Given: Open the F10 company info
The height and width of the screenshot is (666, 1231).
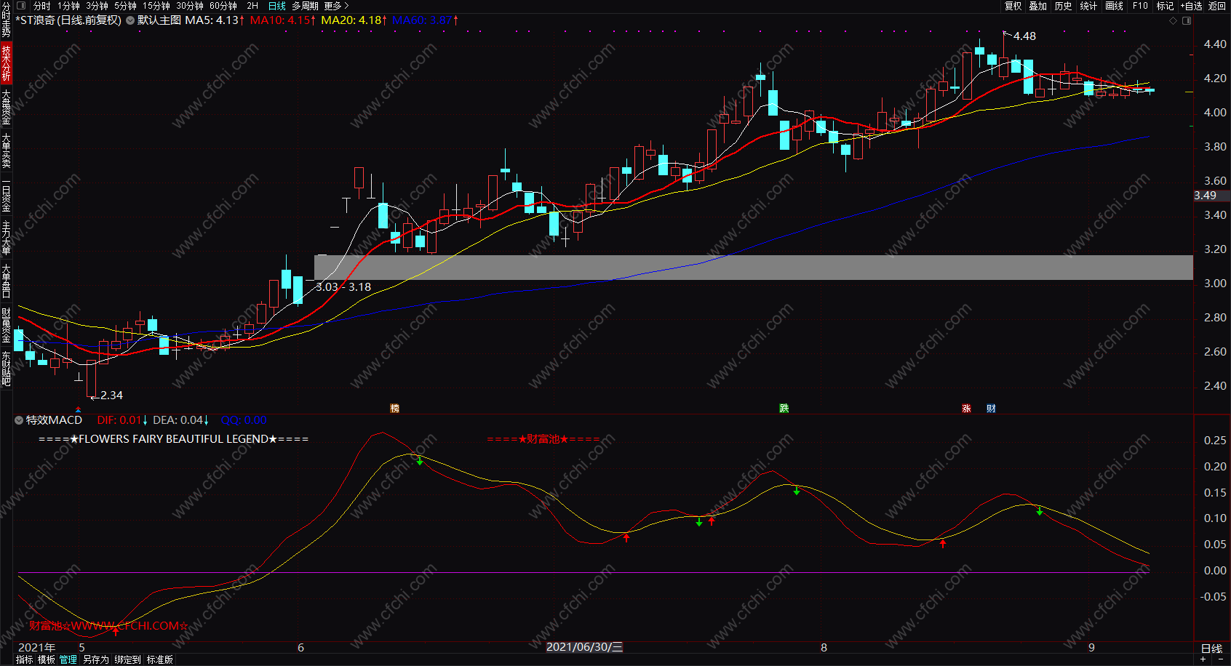Looking at the screenshot, I should click(1140, 6).
